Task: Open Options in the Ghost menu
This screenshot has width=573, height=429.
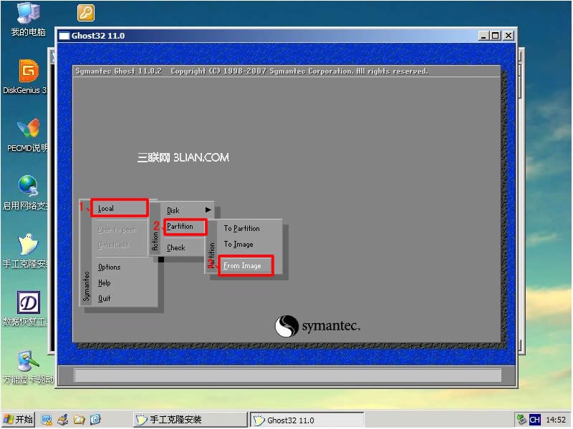Action: pyautogui.click(x=110, y=267)
